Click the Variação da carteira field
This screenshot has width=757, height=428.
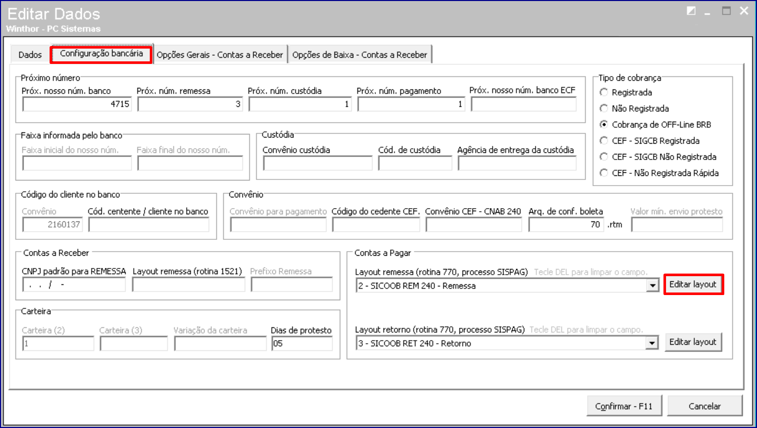tap(220, 344)
